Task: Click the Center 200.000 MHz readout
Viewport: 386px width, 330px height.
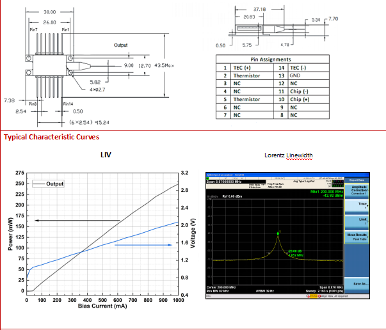Action: 221,287
